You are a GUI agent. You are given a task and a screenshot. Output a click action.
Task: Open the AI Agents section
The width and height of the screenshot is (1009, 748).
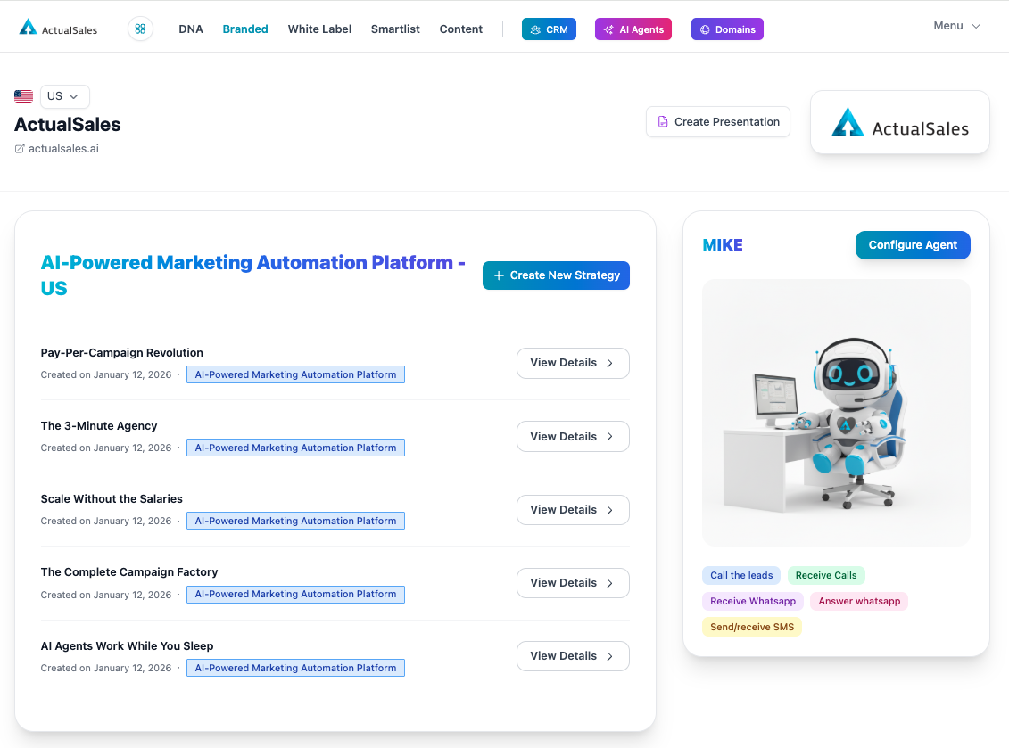pyautogui.click(x=633, y=29)
